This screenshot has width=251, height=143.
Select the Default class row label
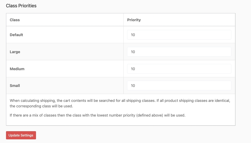pyautogui.click(x=16, y=35)
